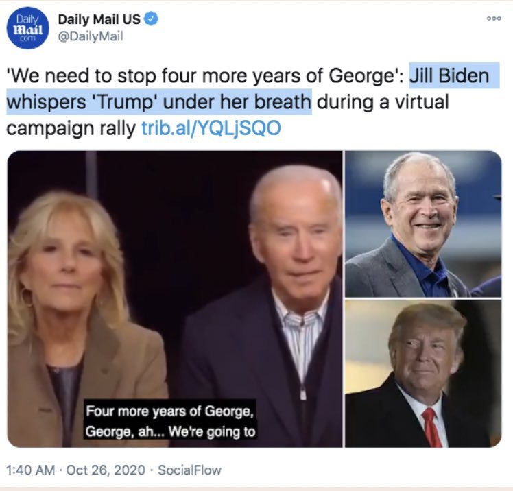This screenshot has width=513, height=491.
Task: Open the bottom-right red tie man photo
Action: (x=423, y=374)
